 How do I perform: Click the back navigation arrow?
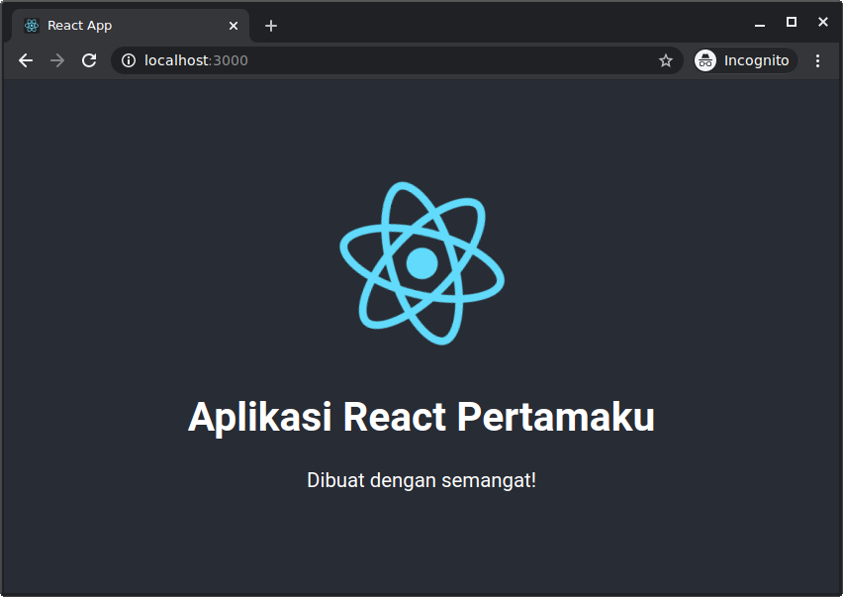25,60
